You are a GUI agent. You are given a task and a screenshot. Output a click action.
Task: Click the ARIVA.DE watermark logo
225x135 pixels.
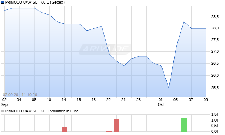click(106, 49)
